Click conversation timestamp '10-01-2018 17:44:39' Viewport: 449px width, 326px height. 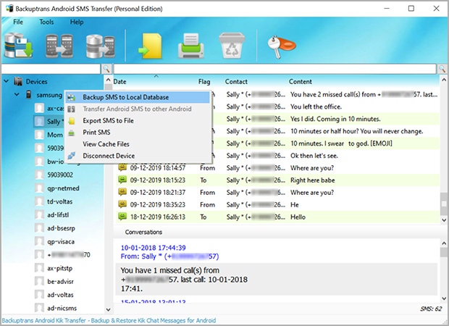pyautogui.click(x=154, y=248)
